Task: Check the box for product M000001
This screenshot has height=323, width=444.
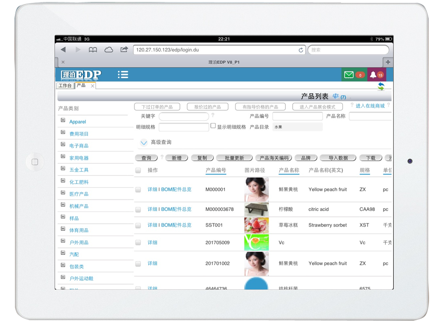Action: click(x=138, y=190)
